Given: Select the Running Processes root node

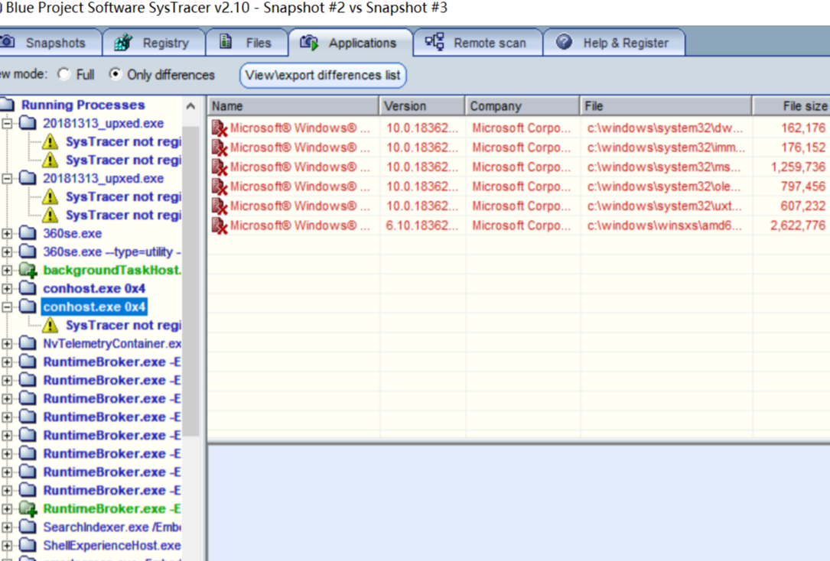Looking at the screenshot, I should (83, 105).
